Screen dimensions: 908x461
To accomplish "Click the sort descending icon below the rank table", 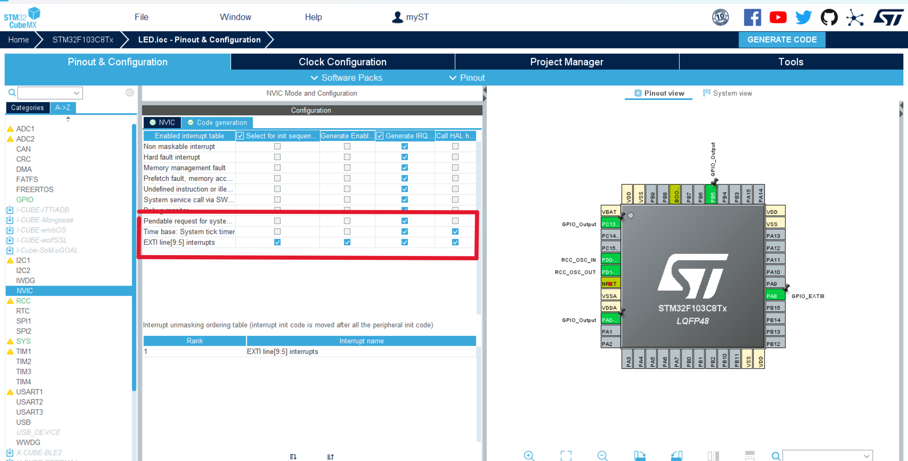I will click(293, 457).
